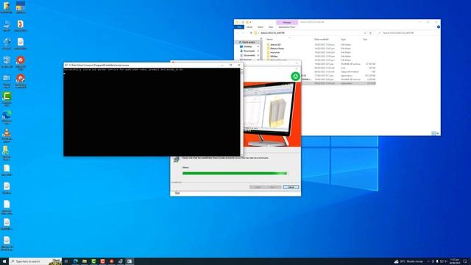Expand the address bar history dropdown

365,32
